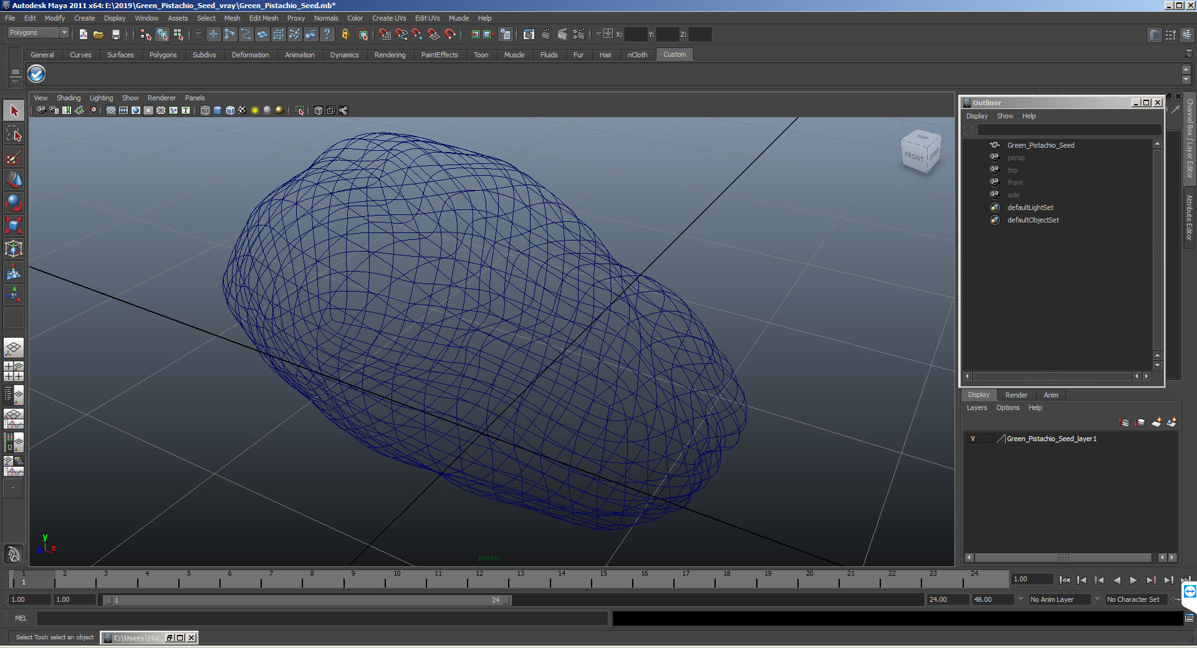Go to start of playback range
This screenshot has width=1197, height=648.
coord(1065,580)
